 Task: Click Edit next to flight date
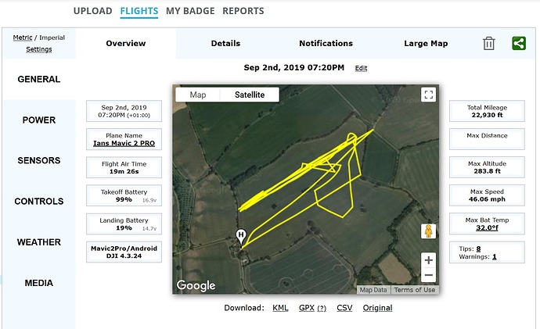pos(361,69)
